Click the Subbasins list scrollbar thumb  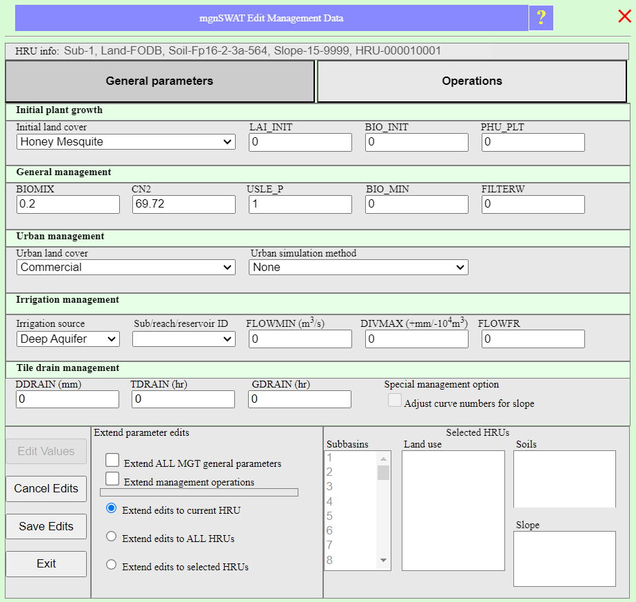coord(383,473)
